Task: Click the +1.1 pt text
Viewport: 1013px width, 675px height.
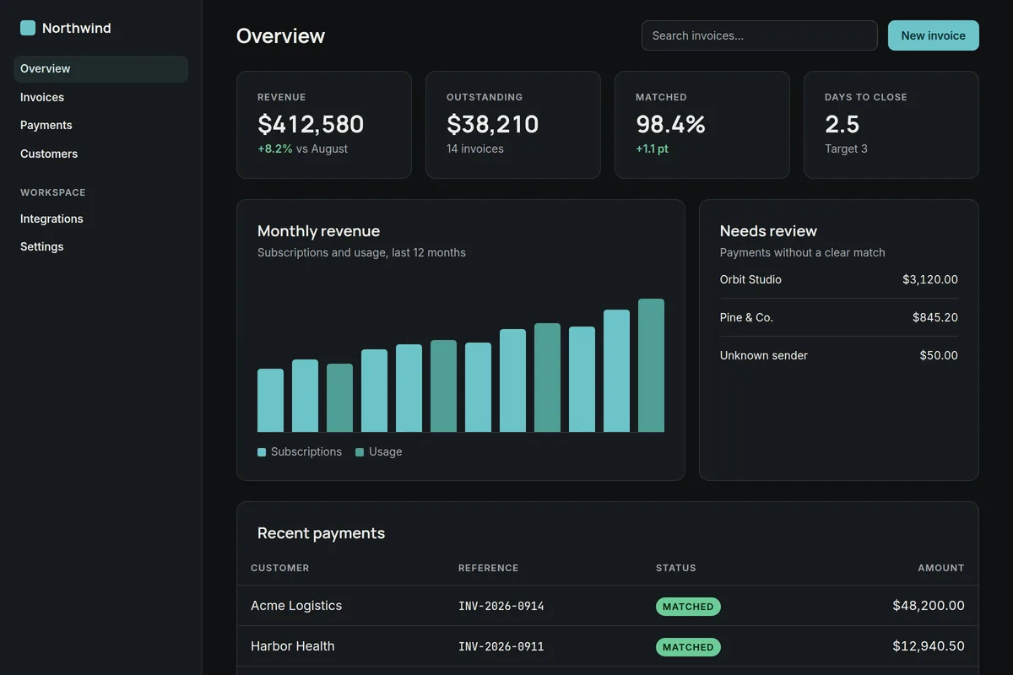Action: point(653,148)
